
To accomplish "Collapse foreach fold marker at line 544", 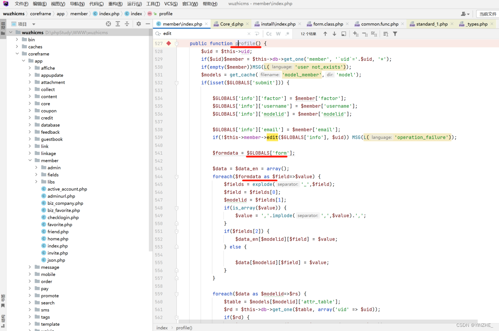I will (x=177, y=177).
